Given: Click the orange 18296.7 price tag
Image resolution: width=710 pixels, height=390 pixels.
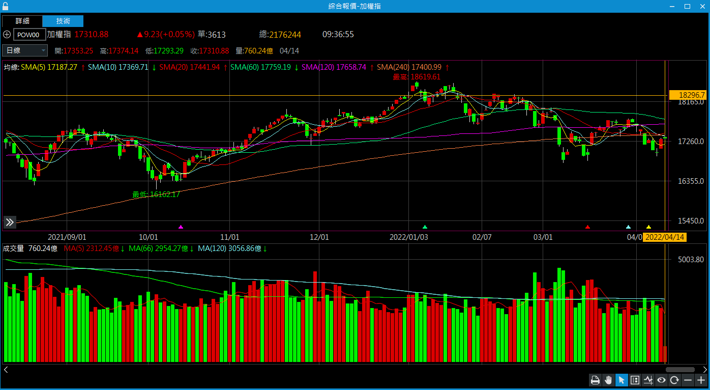Looking at the screenshot, I should 688,95.
